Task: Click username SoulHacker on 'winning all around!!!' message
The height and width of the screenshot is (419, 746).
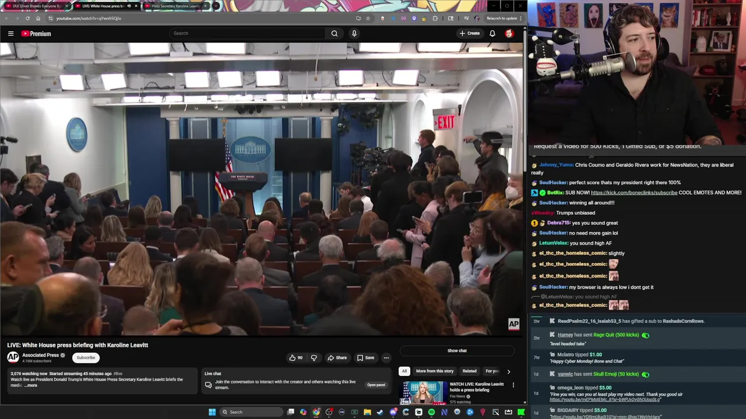Action: pos(553,203)
